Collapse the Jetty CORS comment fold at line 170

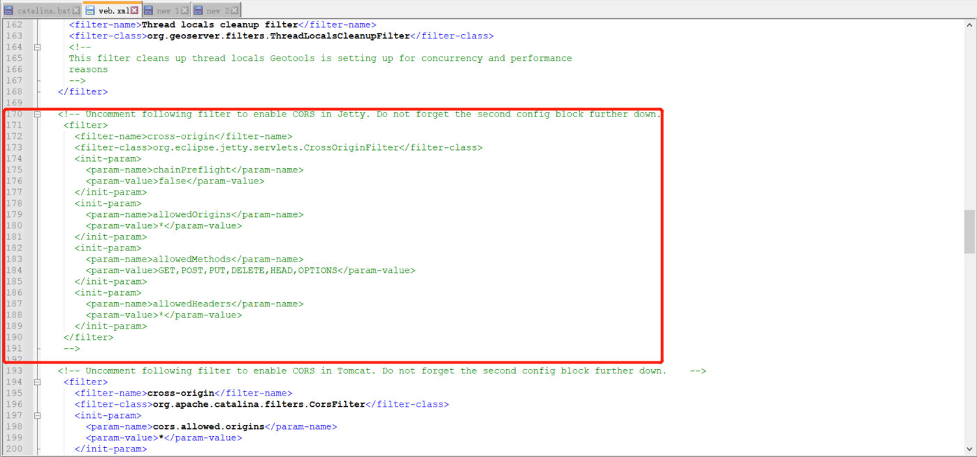38,114
